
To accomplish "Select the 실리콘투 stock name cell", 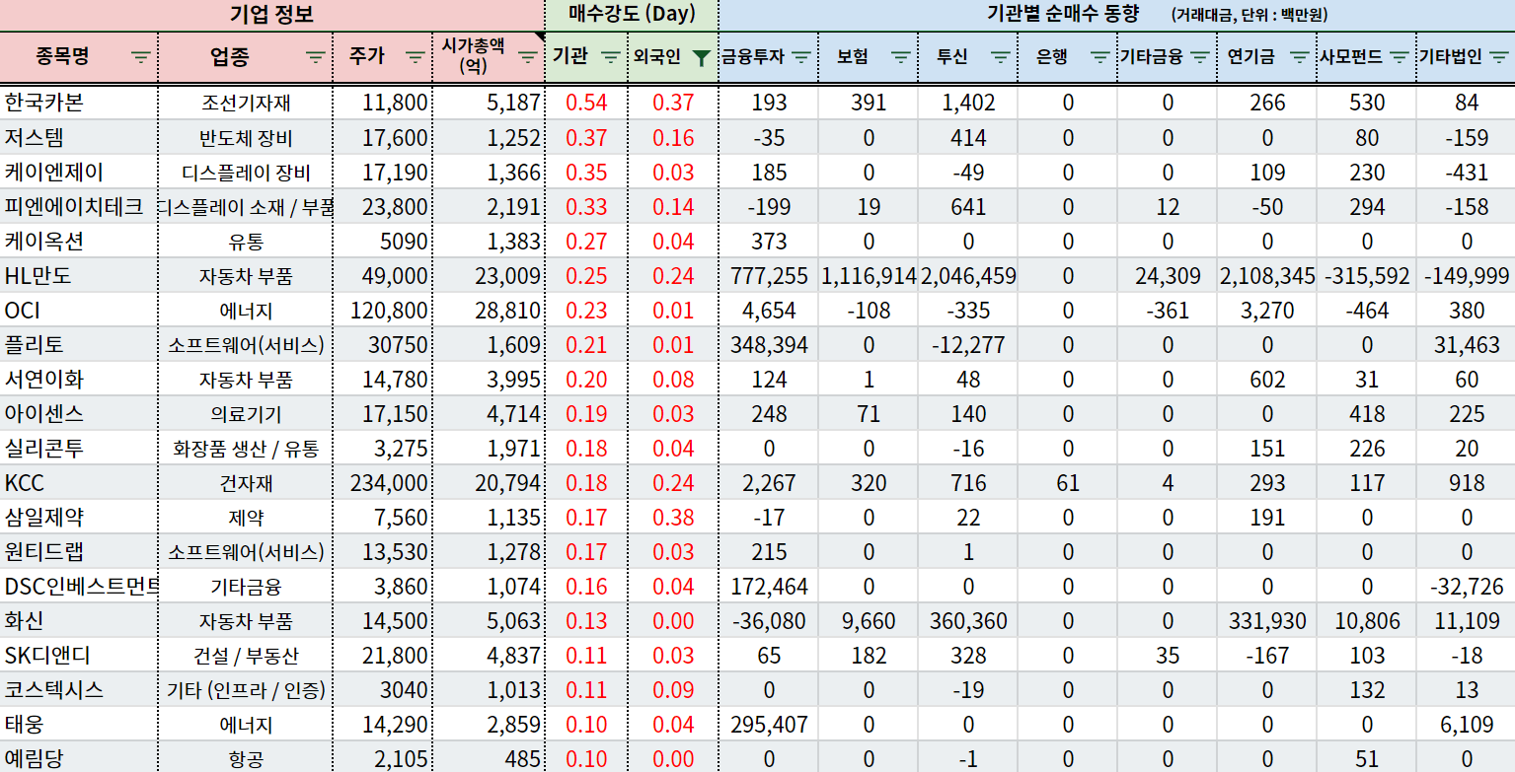I will click(79, 448).
